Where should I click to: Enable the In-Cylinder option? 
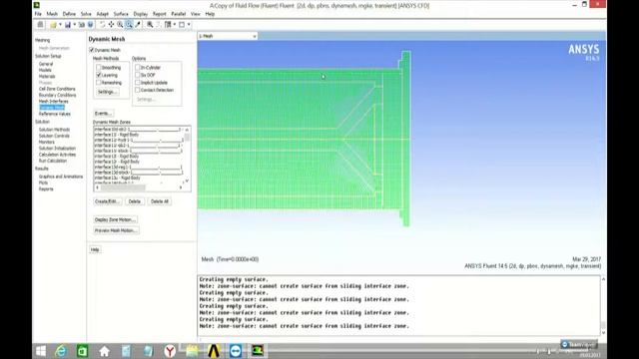coord(138,67)
